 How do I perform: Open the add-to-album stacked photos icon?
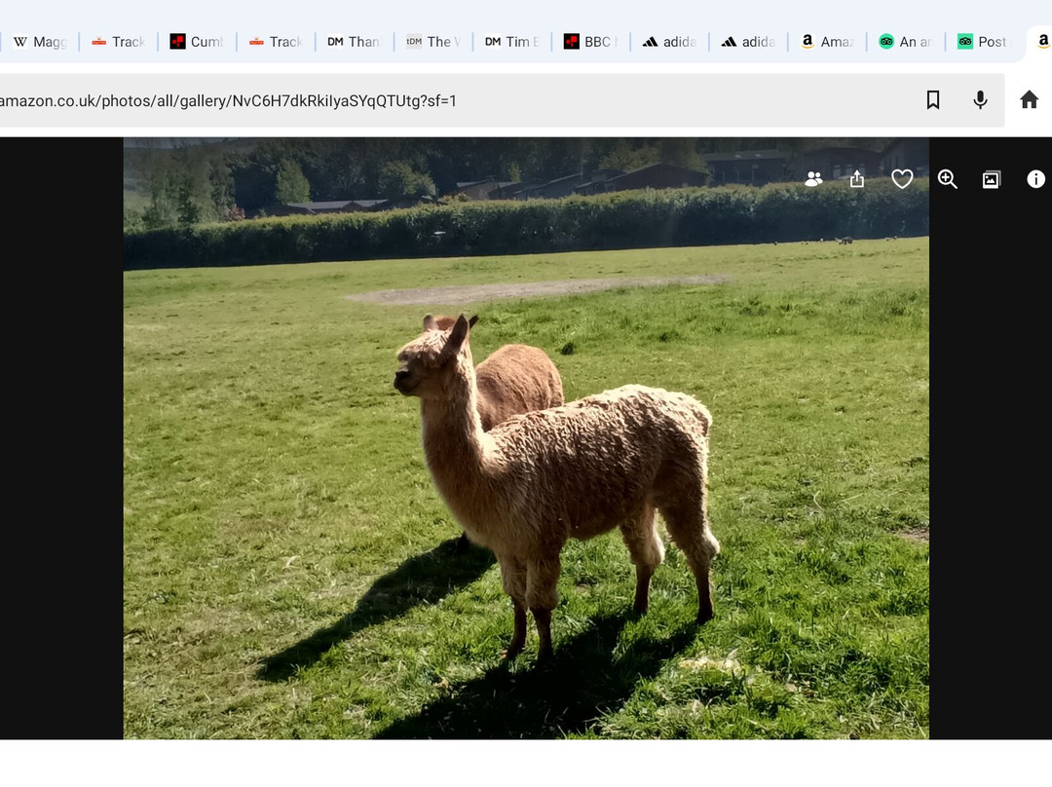click(x=991, y=179)
